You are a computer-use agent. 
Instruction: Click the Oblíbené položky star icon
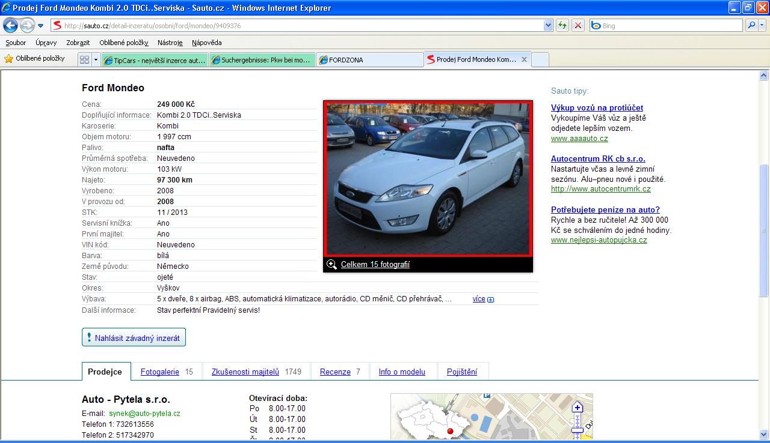point(9,59)
